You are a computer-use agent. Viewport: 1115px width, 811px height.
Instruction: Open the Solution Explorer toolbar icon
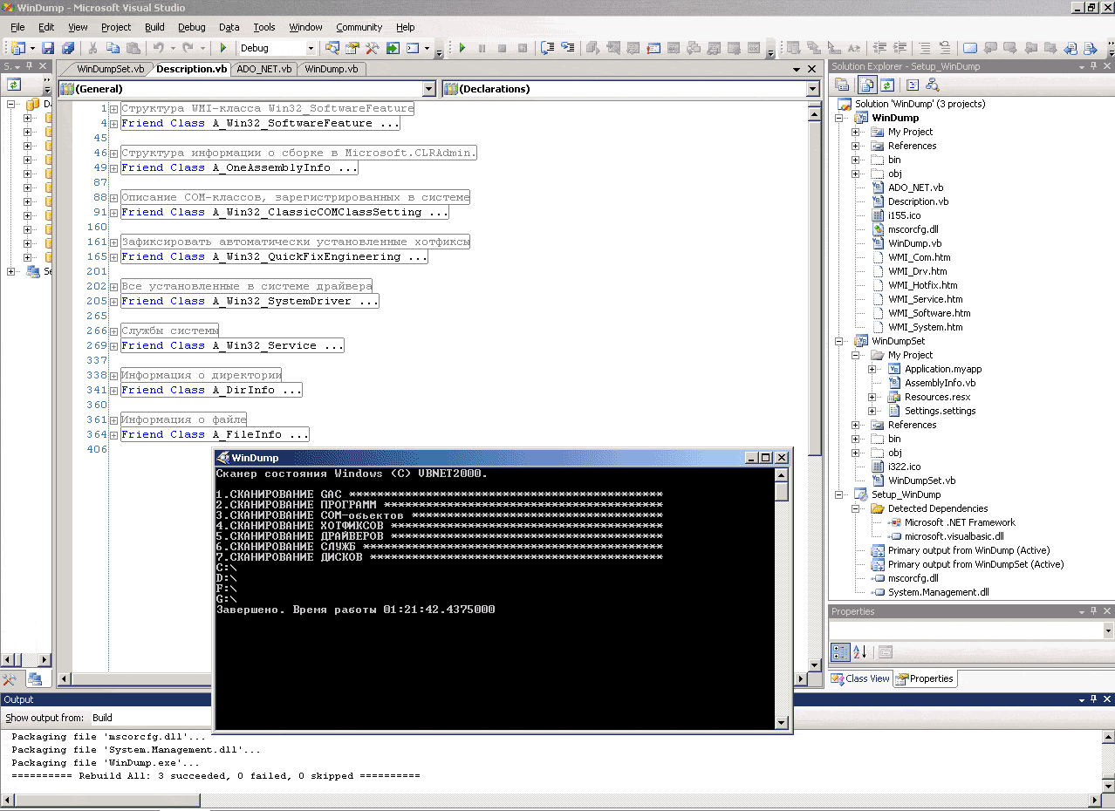[x=332, y=48]
